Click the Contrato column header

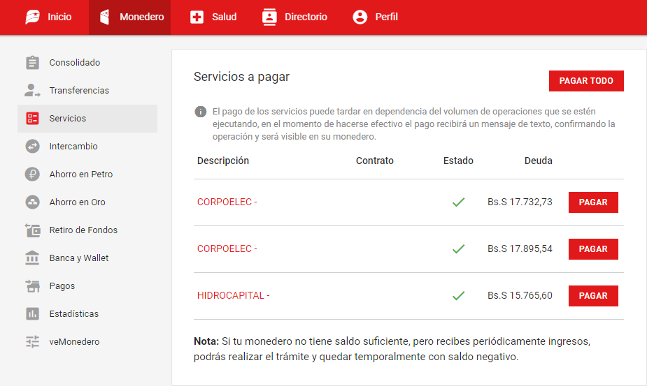click(375, 161)
